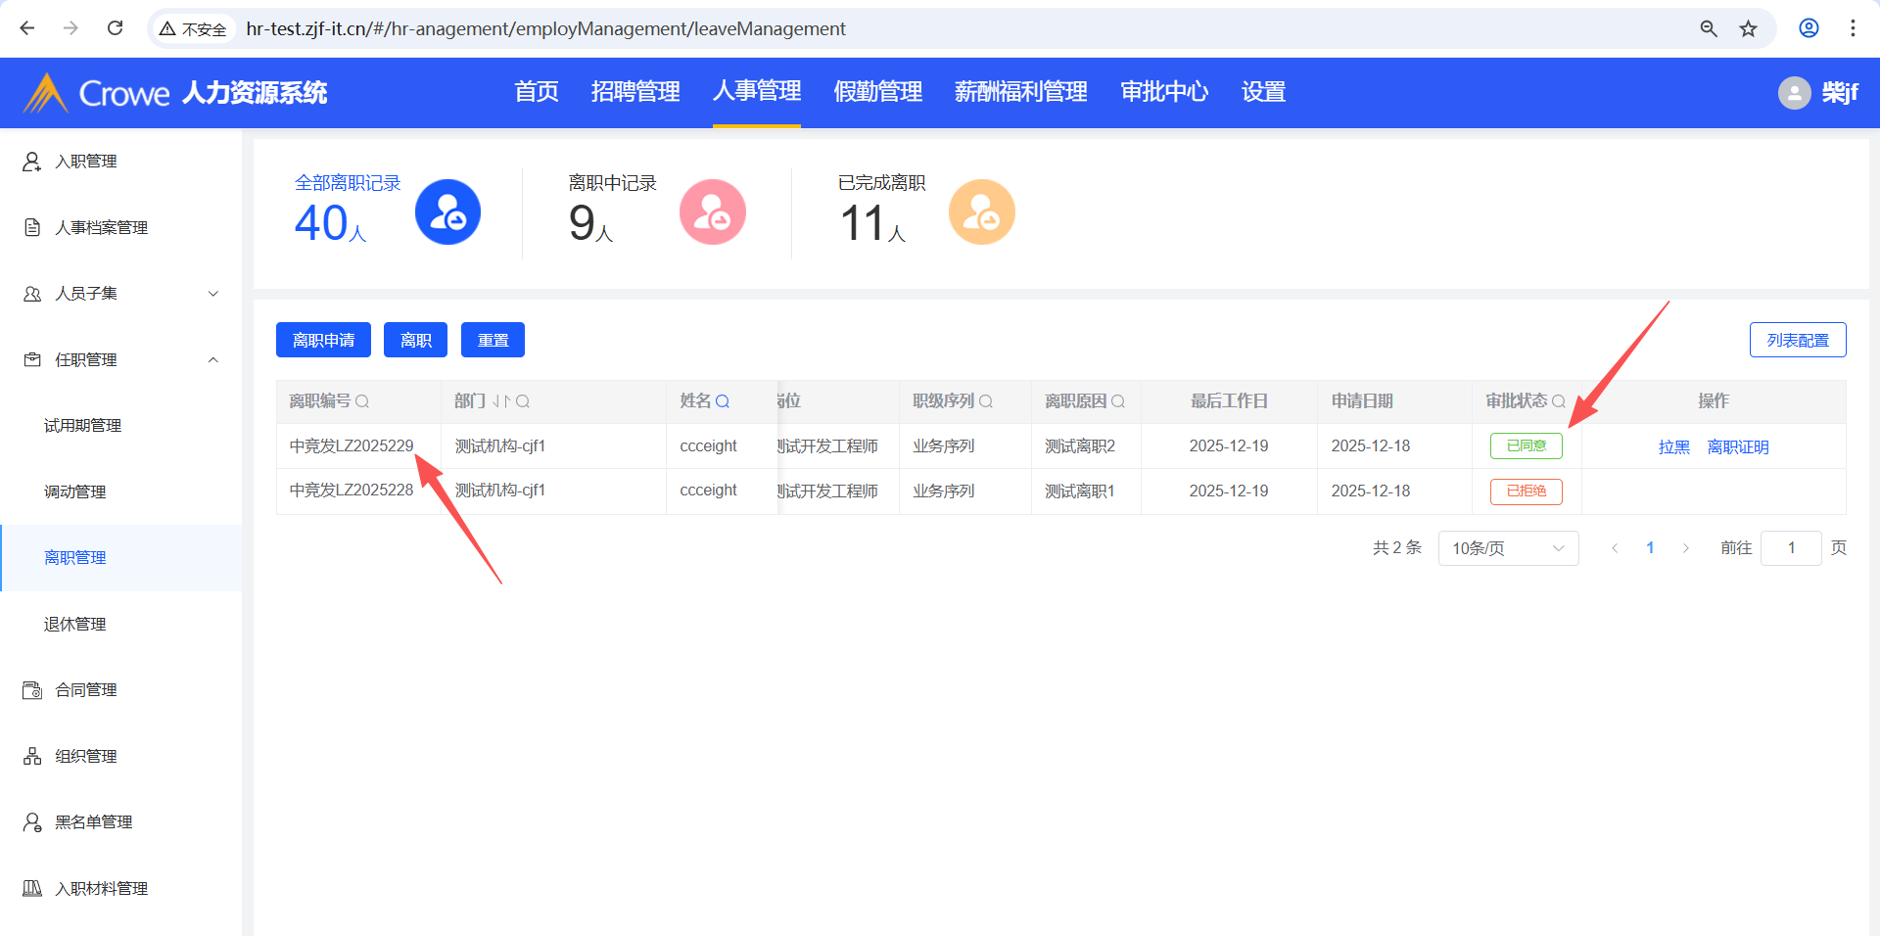Click the orange 已完成离职 circle icon
Image resolution: width=1880 pixels, height=936 pixels.
(x=981, y=212)
